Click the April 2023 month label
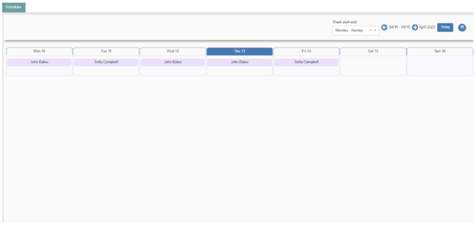 pos(427,27)
